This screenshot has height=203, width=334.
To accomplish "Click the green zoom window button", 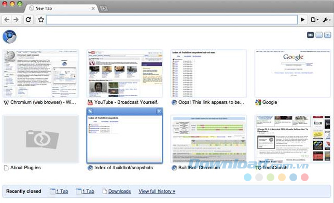I will pyautogui.click(x=20, y=4).
